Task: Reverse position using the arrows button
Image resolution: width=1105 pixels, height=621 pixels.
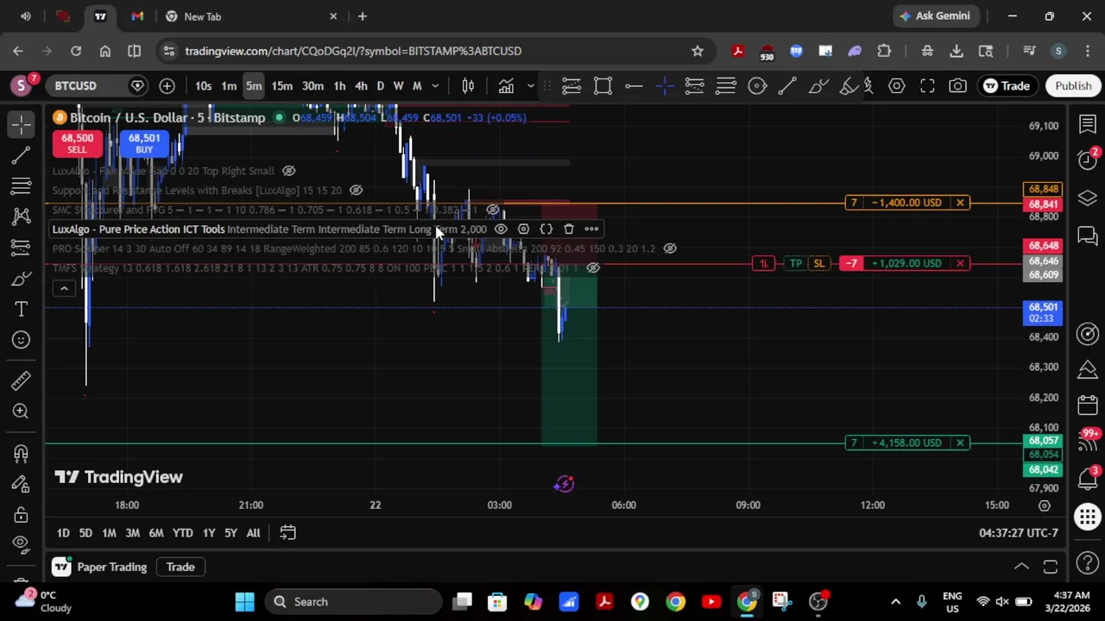Action: coord(763,263)
